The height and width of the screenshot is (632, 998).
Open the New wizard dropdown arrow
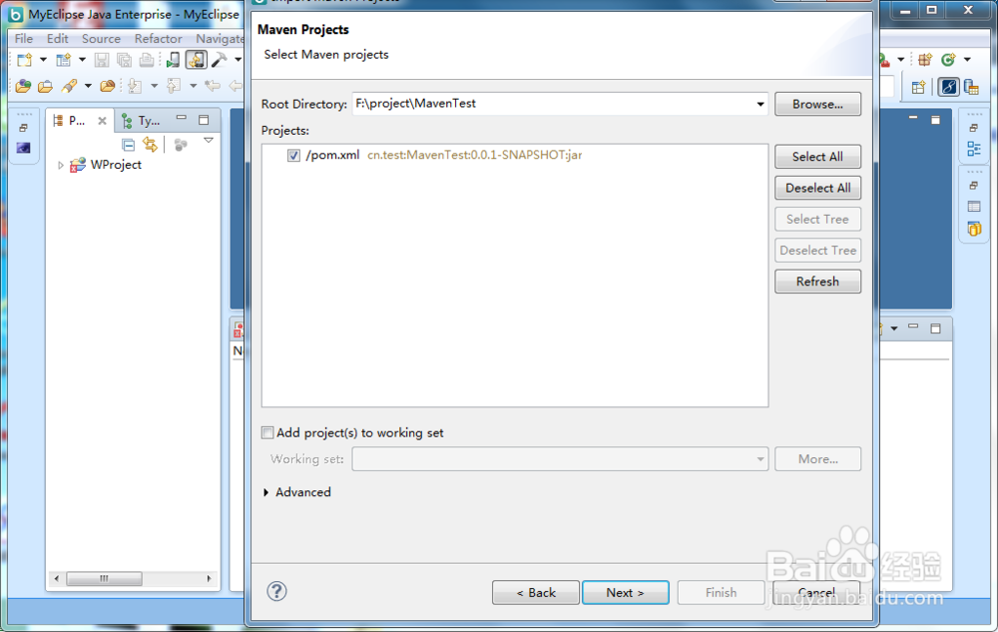43,60
